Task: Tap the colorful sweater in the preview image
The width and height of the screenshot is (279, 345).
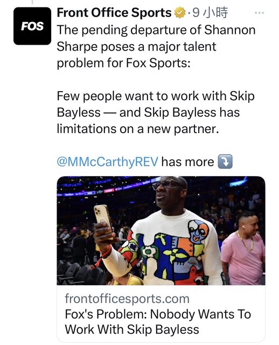Action: tap(167, 249)
